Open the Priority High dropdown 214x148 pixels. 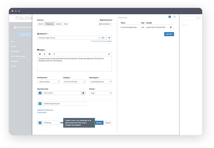[x=100, y=93]
